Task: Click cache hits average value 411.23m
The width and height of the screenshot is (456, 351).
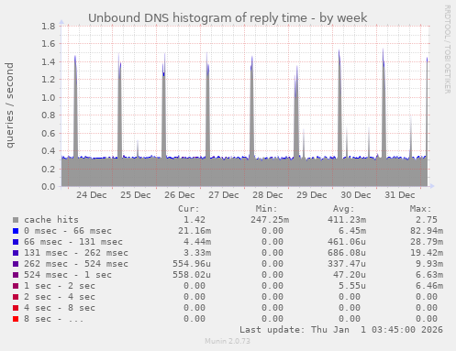Action: click(x=347, y=220)
